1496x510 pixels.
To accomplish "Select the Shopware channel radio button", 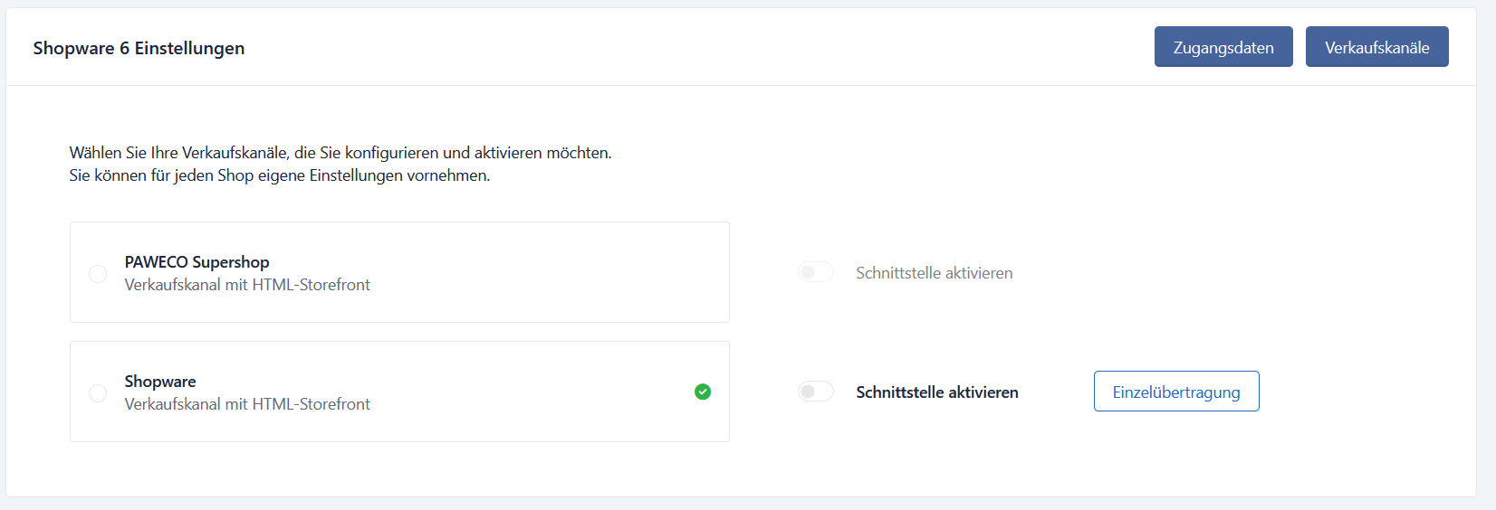I will (x=98, y=392).
